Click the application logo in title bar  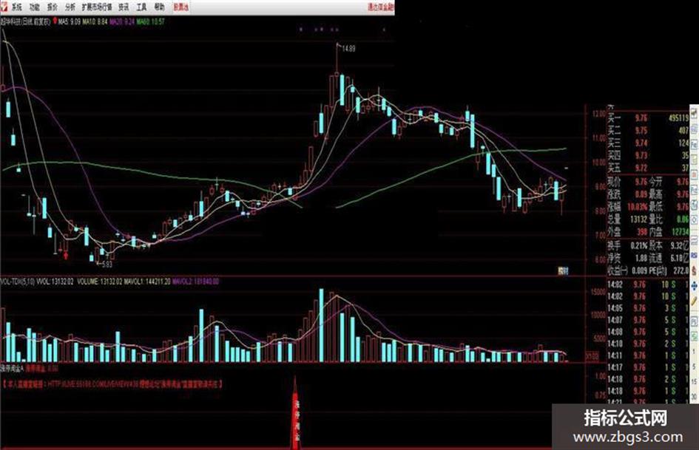4,7
